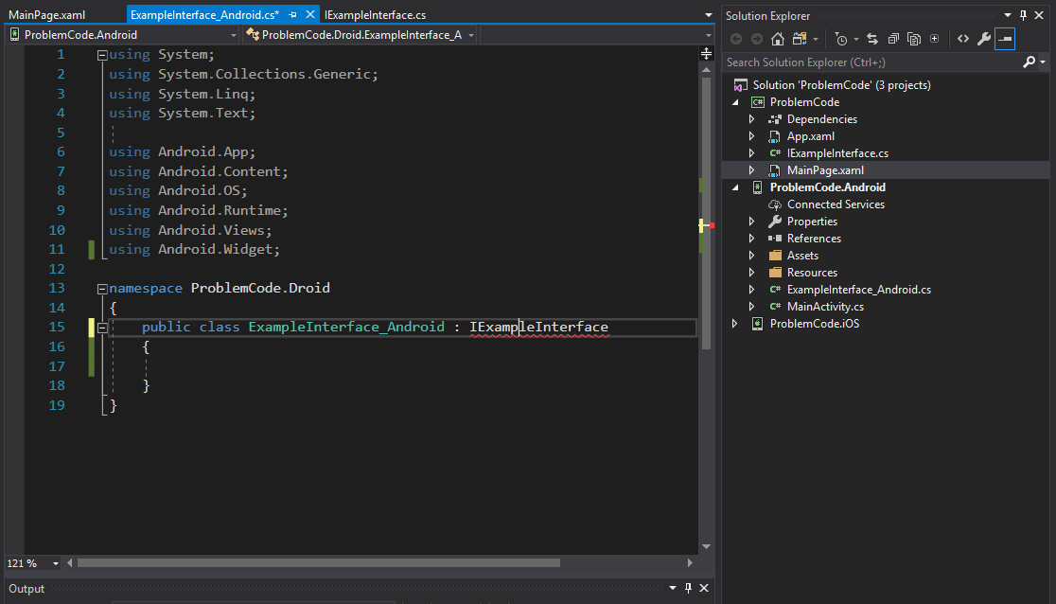
Task: Click the editor split window handle
Action: click(707, 53)
